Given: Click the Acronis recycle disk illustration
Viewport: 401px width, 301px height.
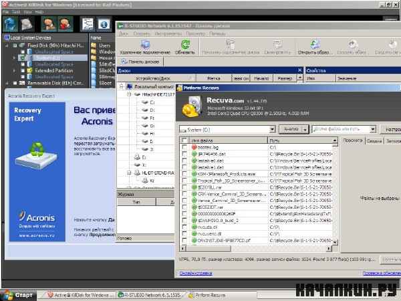Looking at the screenshot, I should (36, 156).
